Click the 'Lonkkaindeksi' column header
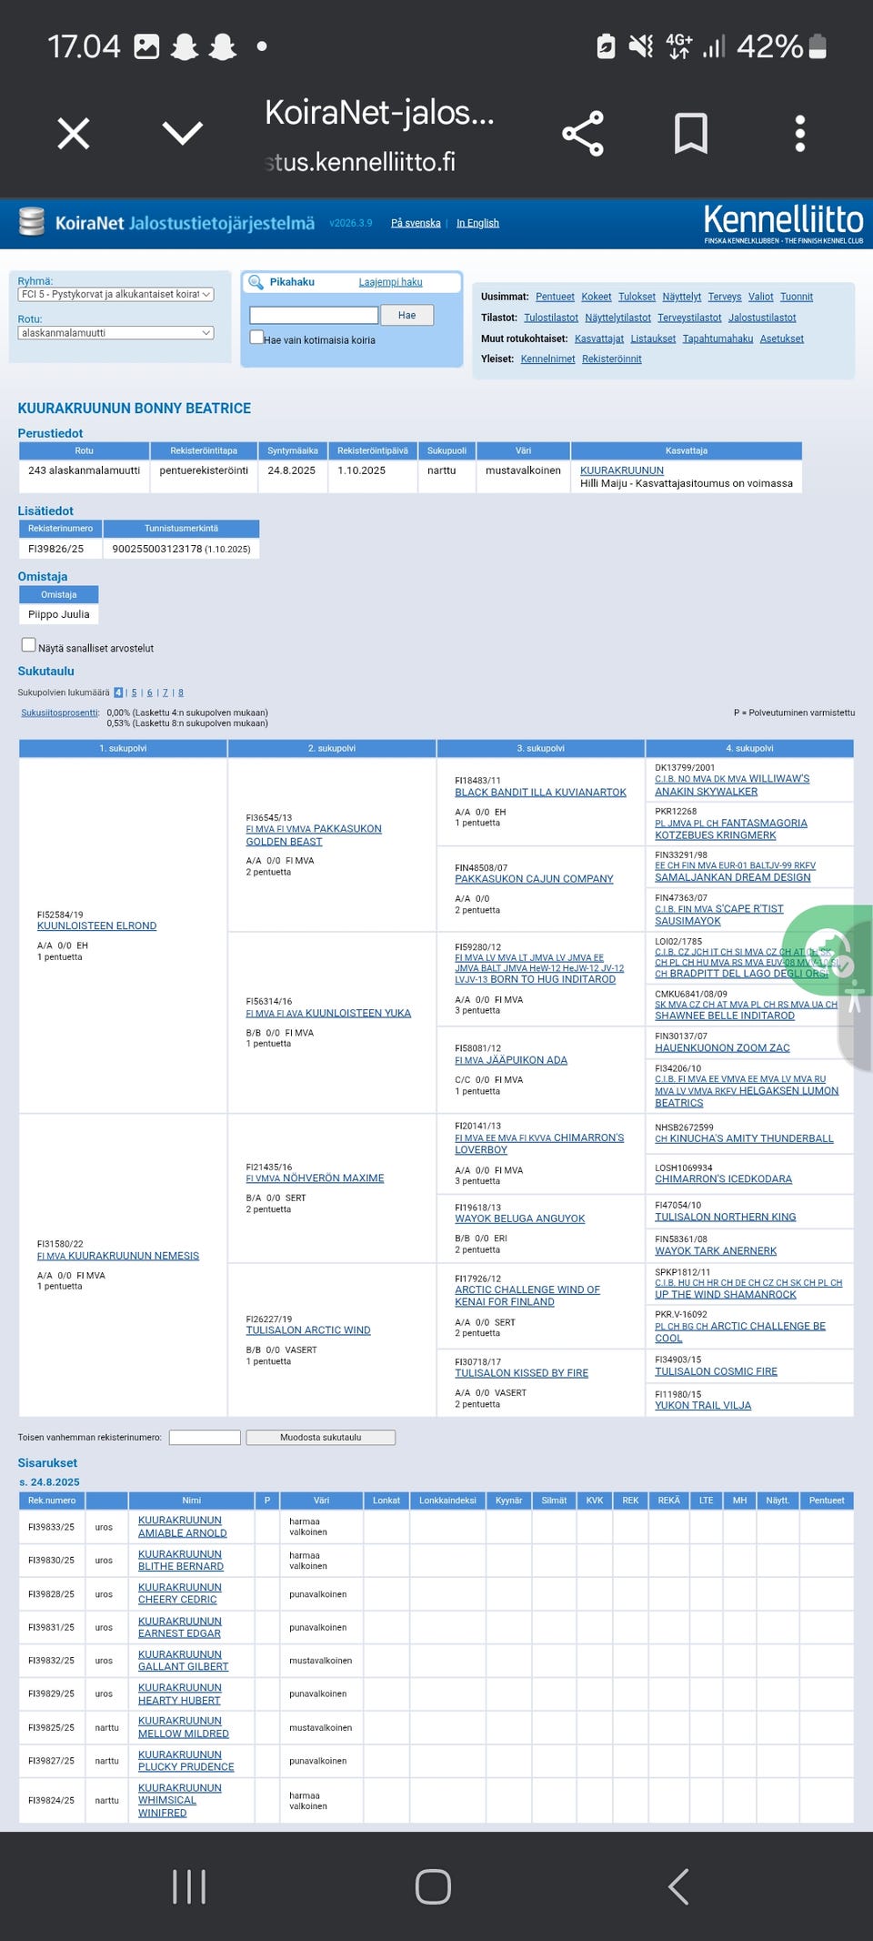 click(447, 1500)
